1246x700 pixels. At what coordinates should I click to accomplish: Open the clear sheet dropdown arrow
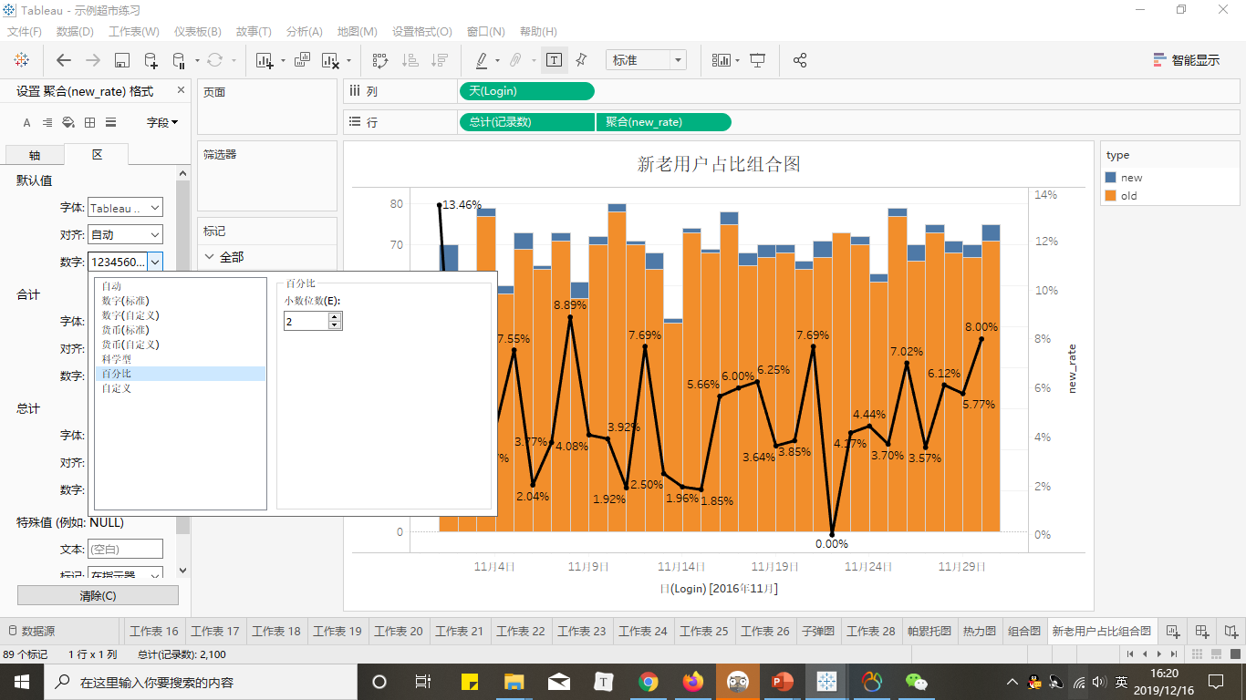[348, 61]
